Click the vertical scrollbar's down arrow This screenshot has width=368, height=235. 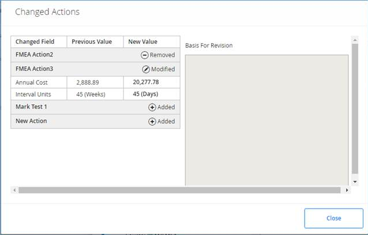pos(355,182)
